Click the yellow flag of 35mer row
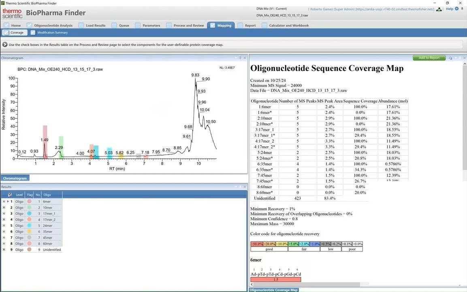 [29, 232]
